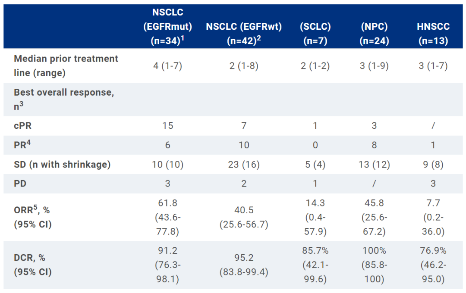Viewport: 466px width, 293px height.
Task: Click the 23 (16) SD value cell
Action: click(x=244, y=164)
